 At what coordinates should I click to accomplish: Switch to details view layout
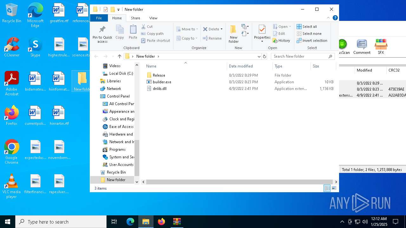327,188
